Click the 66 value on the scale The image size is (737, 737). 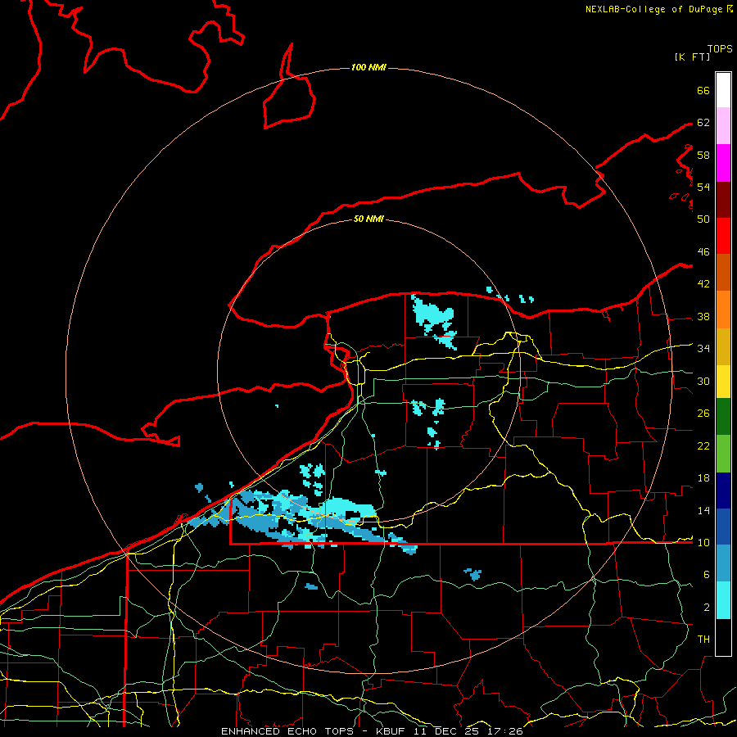pyautogui.click(x=703, y=90)
